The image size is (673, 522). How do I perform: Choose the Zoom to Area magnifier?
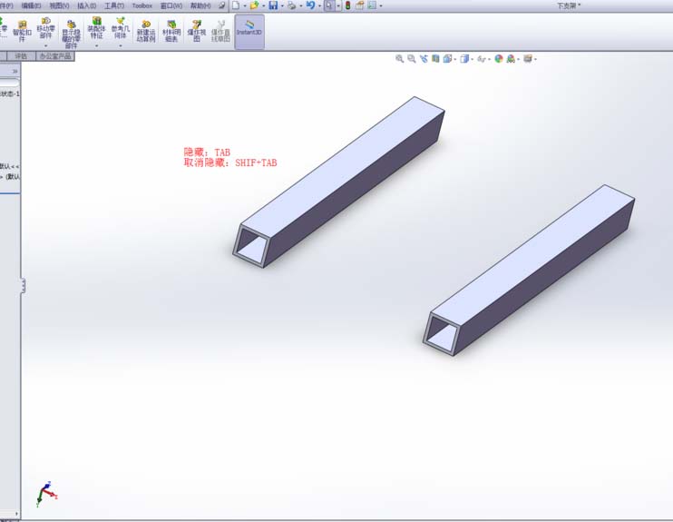(412, 59)
